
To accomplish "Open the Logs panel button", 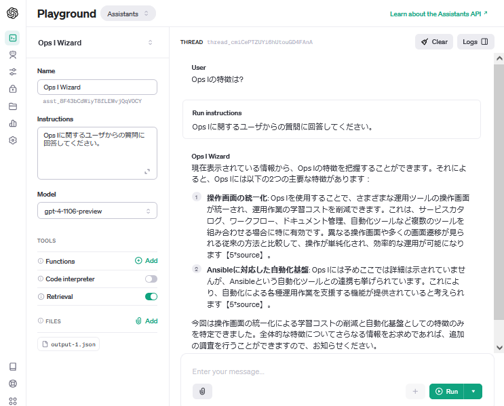I will [476, 42].
